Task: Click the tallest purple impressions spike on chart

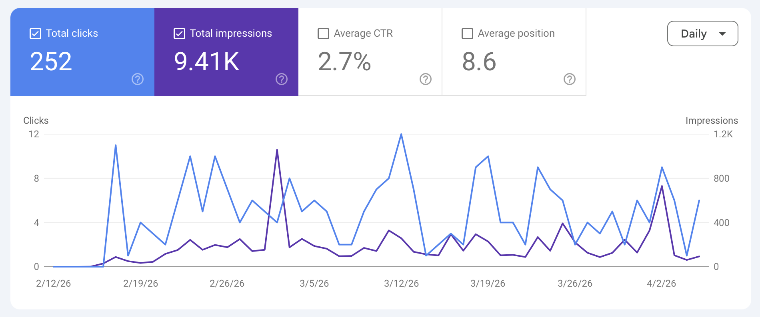Action: [x=277, y=150]
